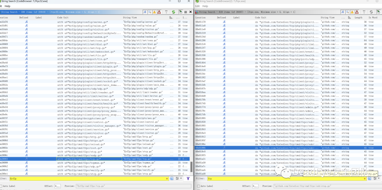Toggle red conflicting strings icon, frpc32.exe window
The image size is (382, 190).
159,12
